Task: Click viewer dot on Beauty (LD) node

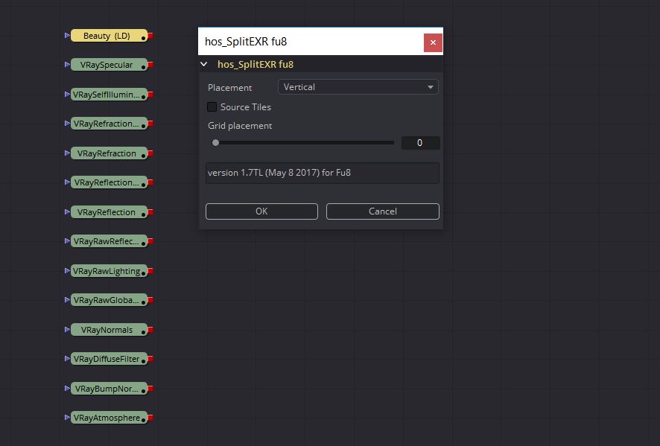Action: (144, 38)
